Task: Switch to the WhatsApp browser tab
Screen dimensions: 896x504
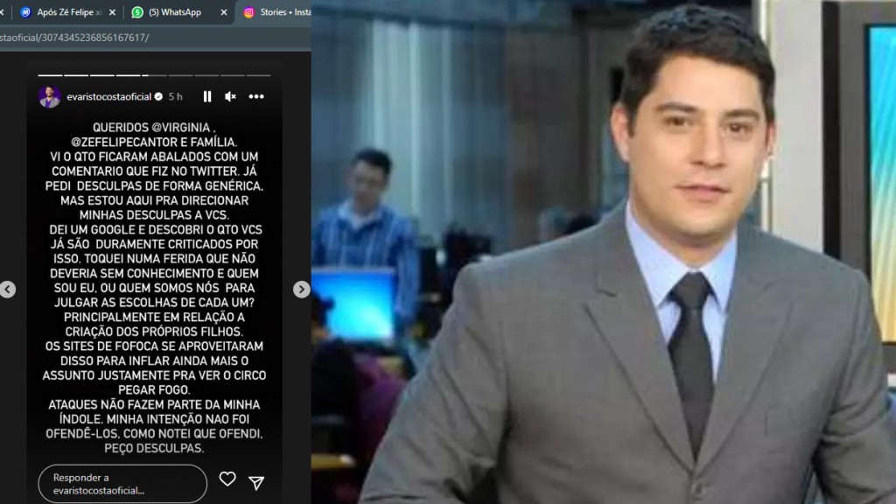Action: [173, 12]
